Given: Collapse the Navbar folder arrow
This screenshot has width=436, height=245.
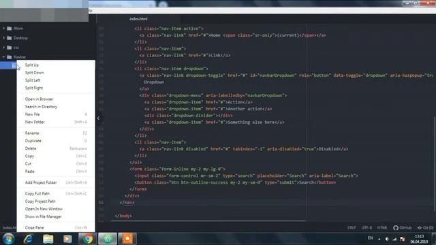Looking at the screenshot, I should 3,57.
